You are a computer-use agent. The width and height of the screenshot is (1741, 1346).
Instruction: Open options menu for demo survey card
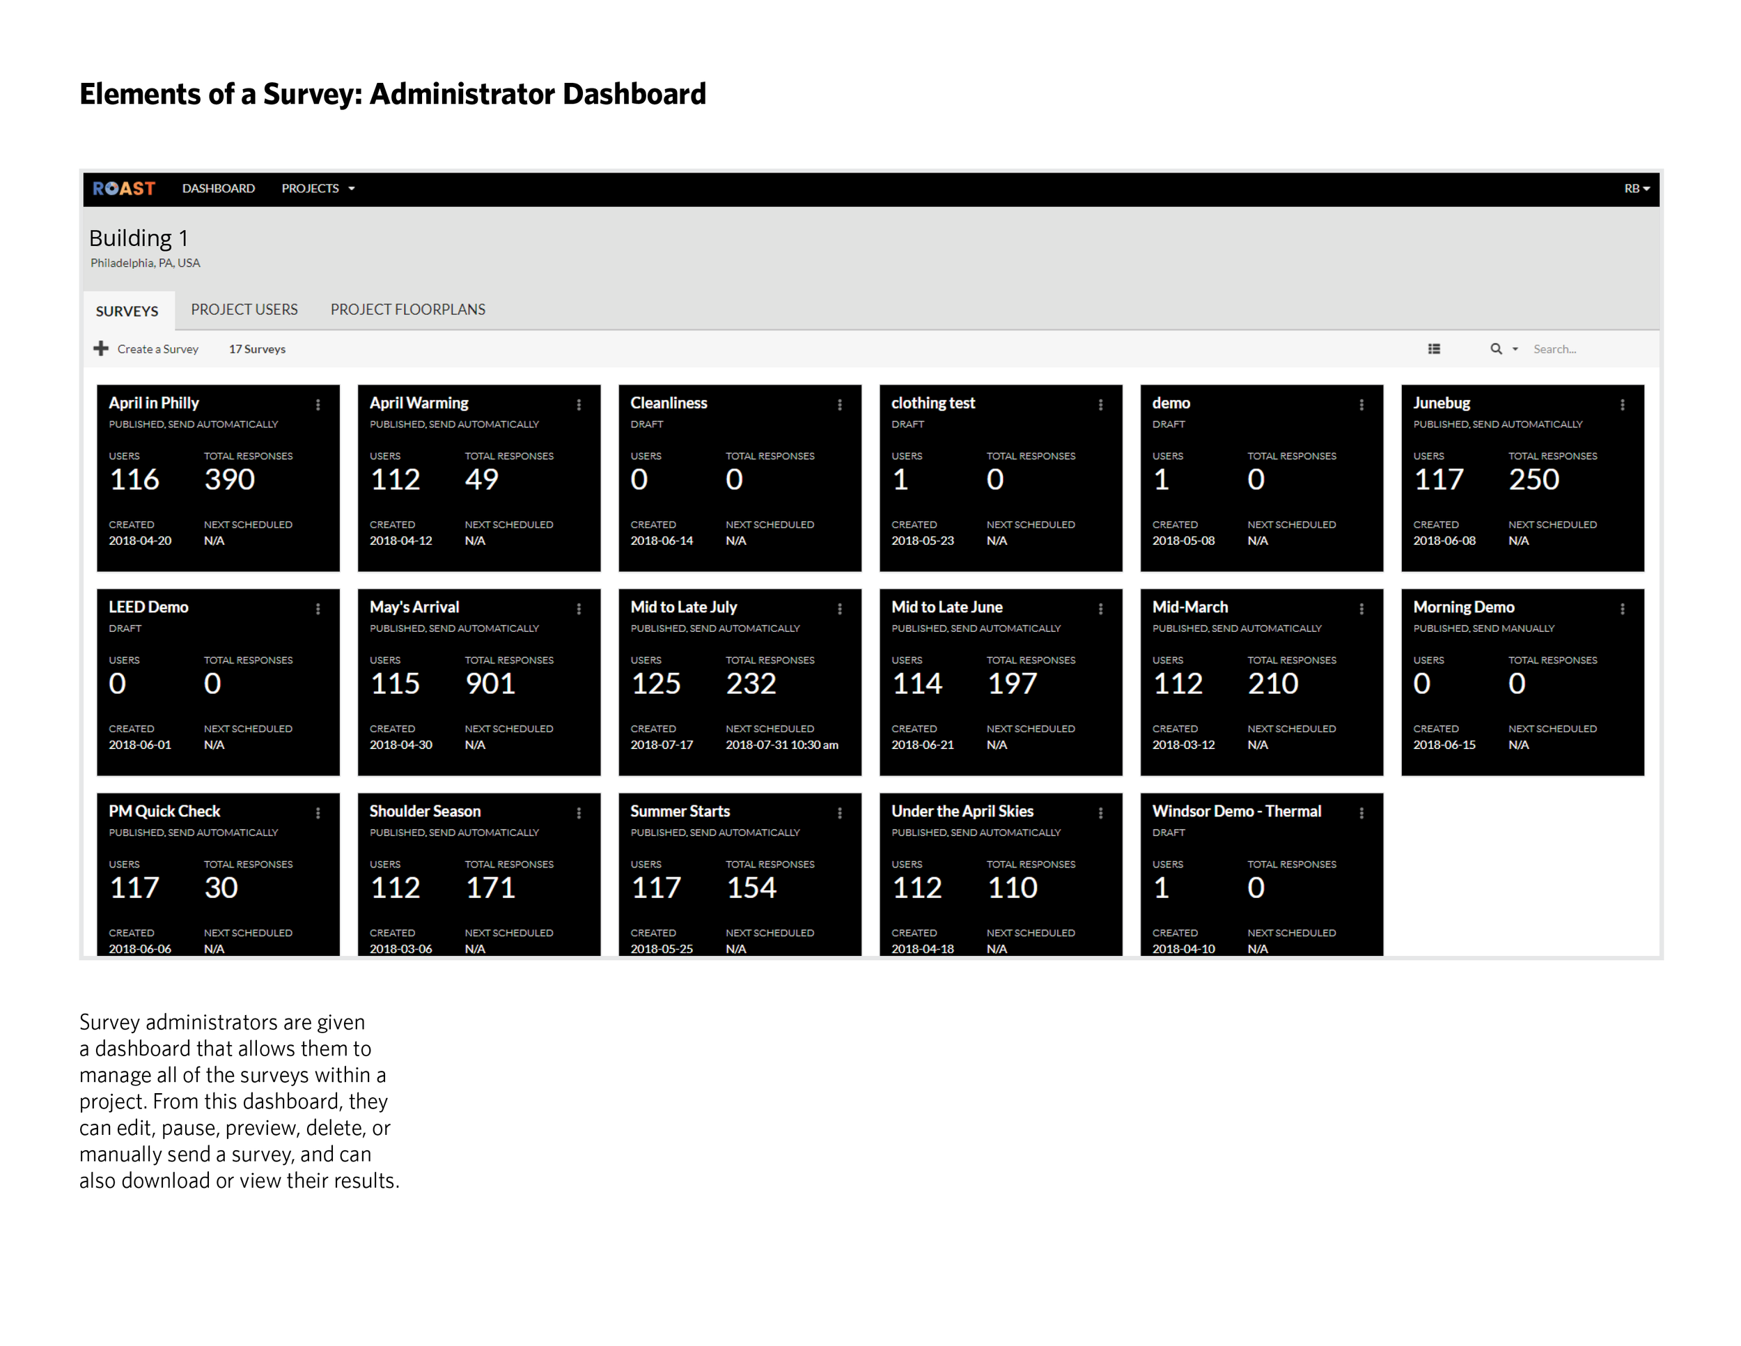point(1361,405)
